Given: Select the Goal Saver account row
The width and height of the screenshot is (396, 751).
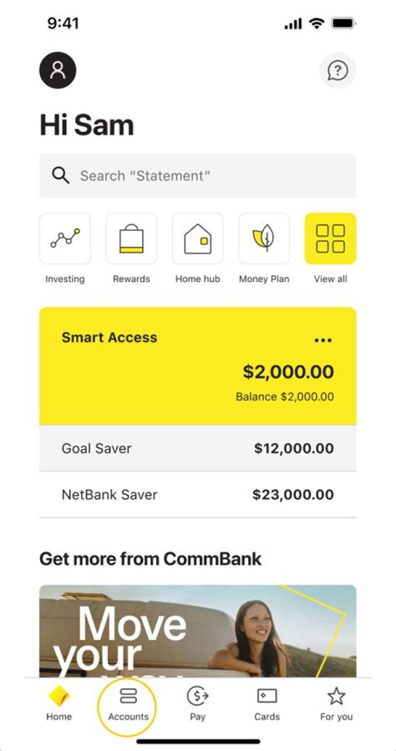Looking at the screenshot, I should click(x=197, y=448).
